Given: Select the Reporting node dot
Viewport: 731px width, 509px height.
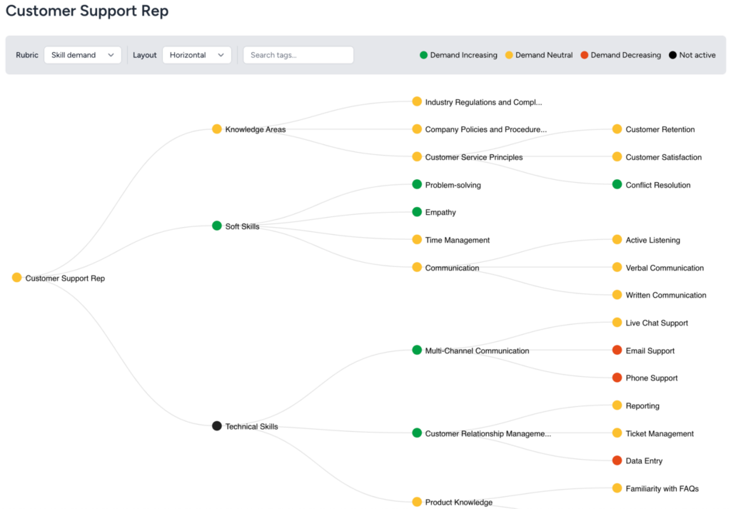Looking at the screenshot, I should (617, 405).
